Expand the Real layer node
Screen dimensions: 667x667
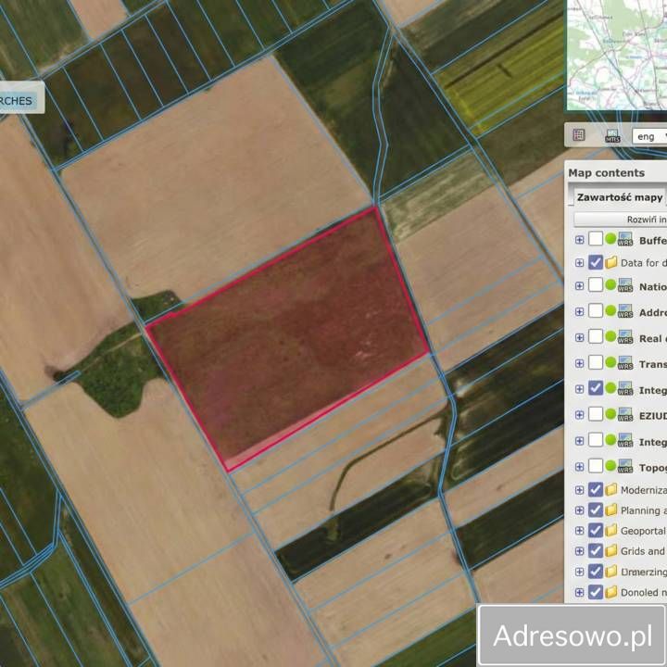(579, 338)
